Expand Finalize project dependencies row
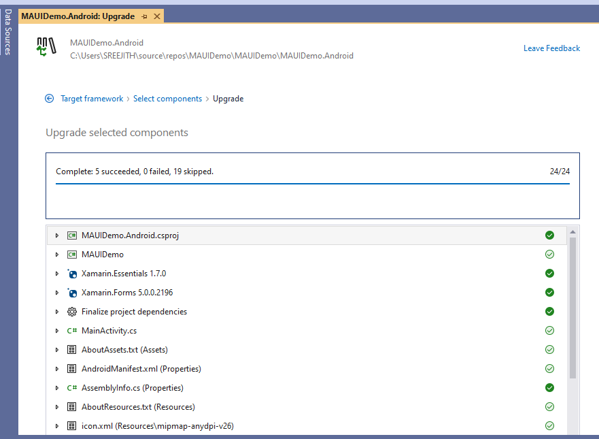 pyautogui.click(x=57, y=312)
